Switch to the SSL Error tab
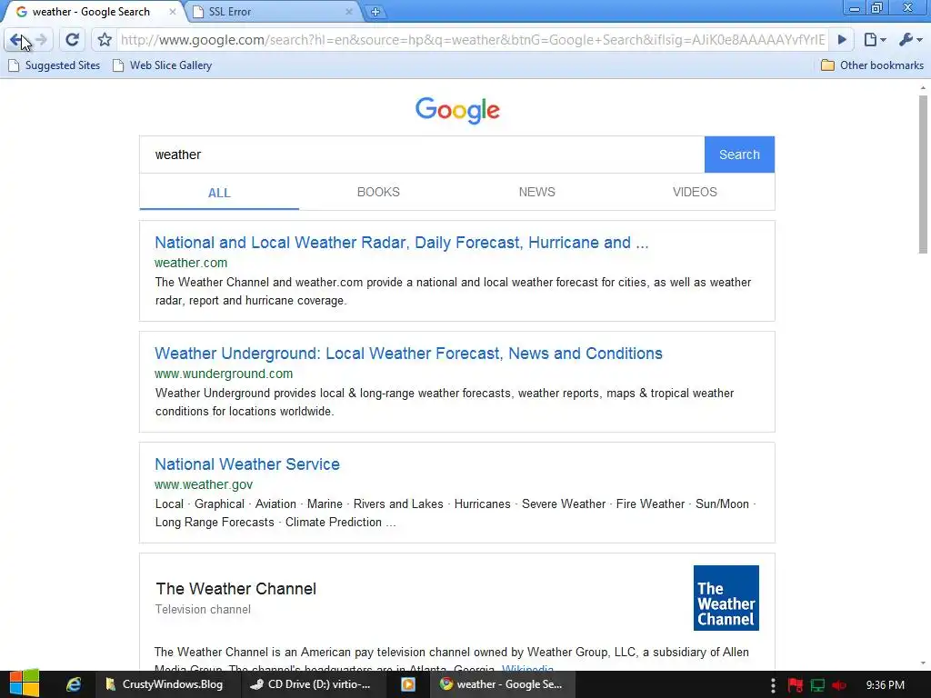 (270, 11)
